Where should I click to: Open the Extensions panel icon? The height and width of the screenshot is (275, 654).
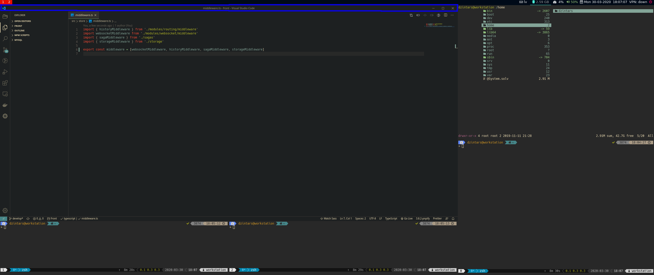click(x=5, y=83)
